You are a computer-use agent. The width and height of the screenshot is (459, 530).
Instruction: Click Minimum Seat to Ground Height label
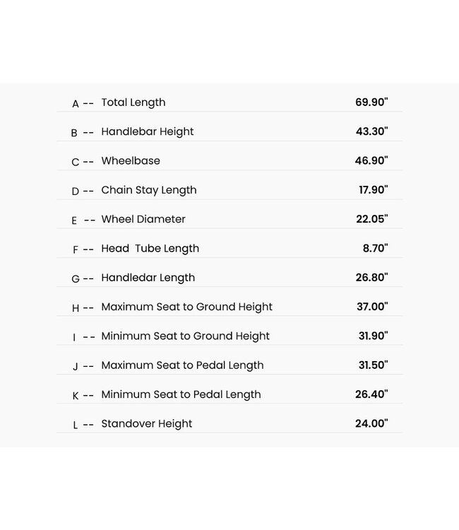tap(185, 336)
